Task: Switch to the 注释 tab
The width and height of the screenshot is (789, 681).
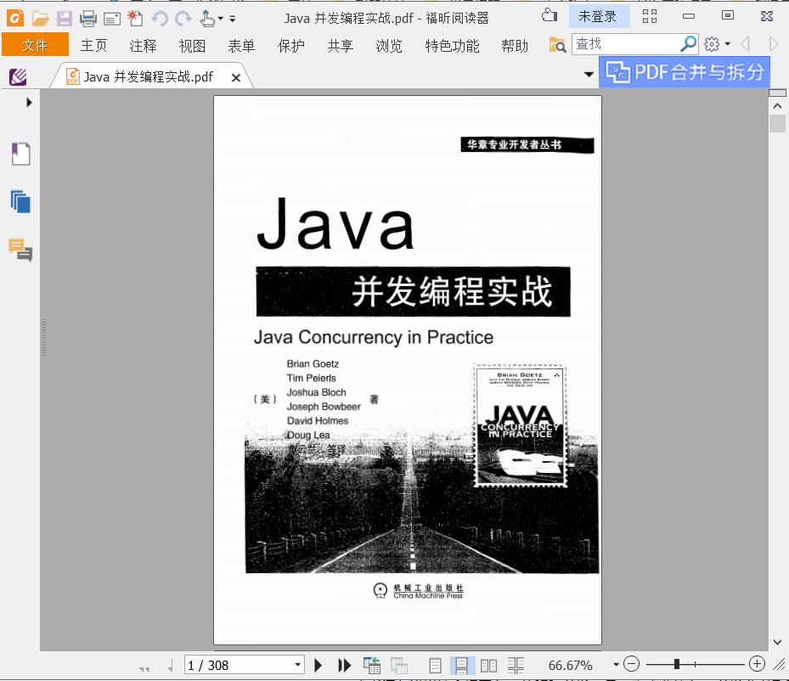Action: (x=143, y=46)
